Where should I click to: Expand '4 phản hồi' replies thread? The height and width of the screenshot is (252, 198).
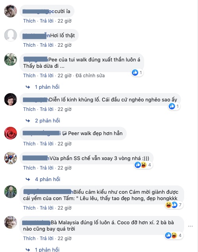click(48, 179)
